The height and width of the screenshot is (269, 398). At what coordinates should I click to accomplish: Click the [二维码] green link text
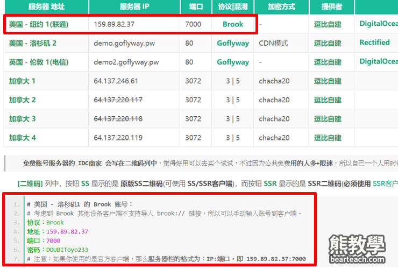tap(30, 183)
